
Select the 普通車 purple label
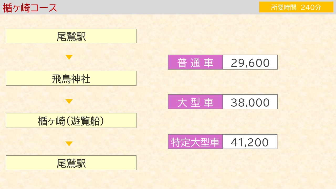(195, 62)
